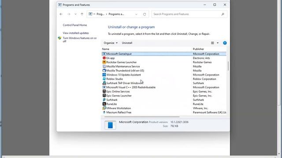Refresh the Programs and Features list
This screenshot has height=158, width=282.
tap(145, 14)
